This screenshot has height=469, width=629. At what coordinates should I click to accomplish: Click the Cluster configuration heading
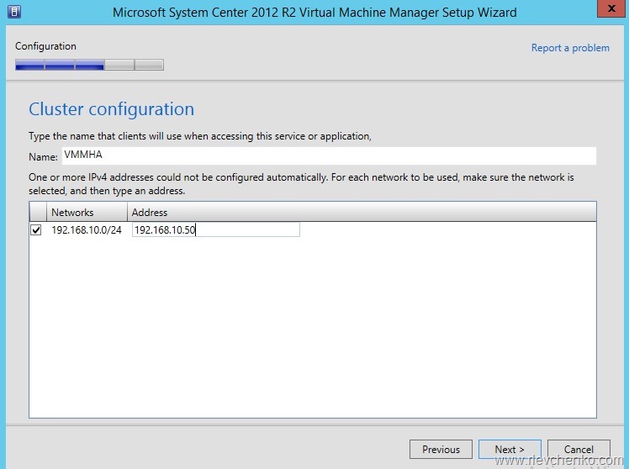click(x=111, y=109)
